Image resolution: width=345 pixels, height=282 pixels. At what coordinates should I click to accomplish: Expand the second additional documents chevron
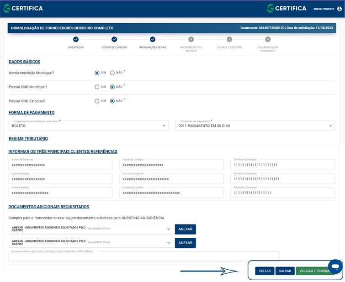coord(168,243)
